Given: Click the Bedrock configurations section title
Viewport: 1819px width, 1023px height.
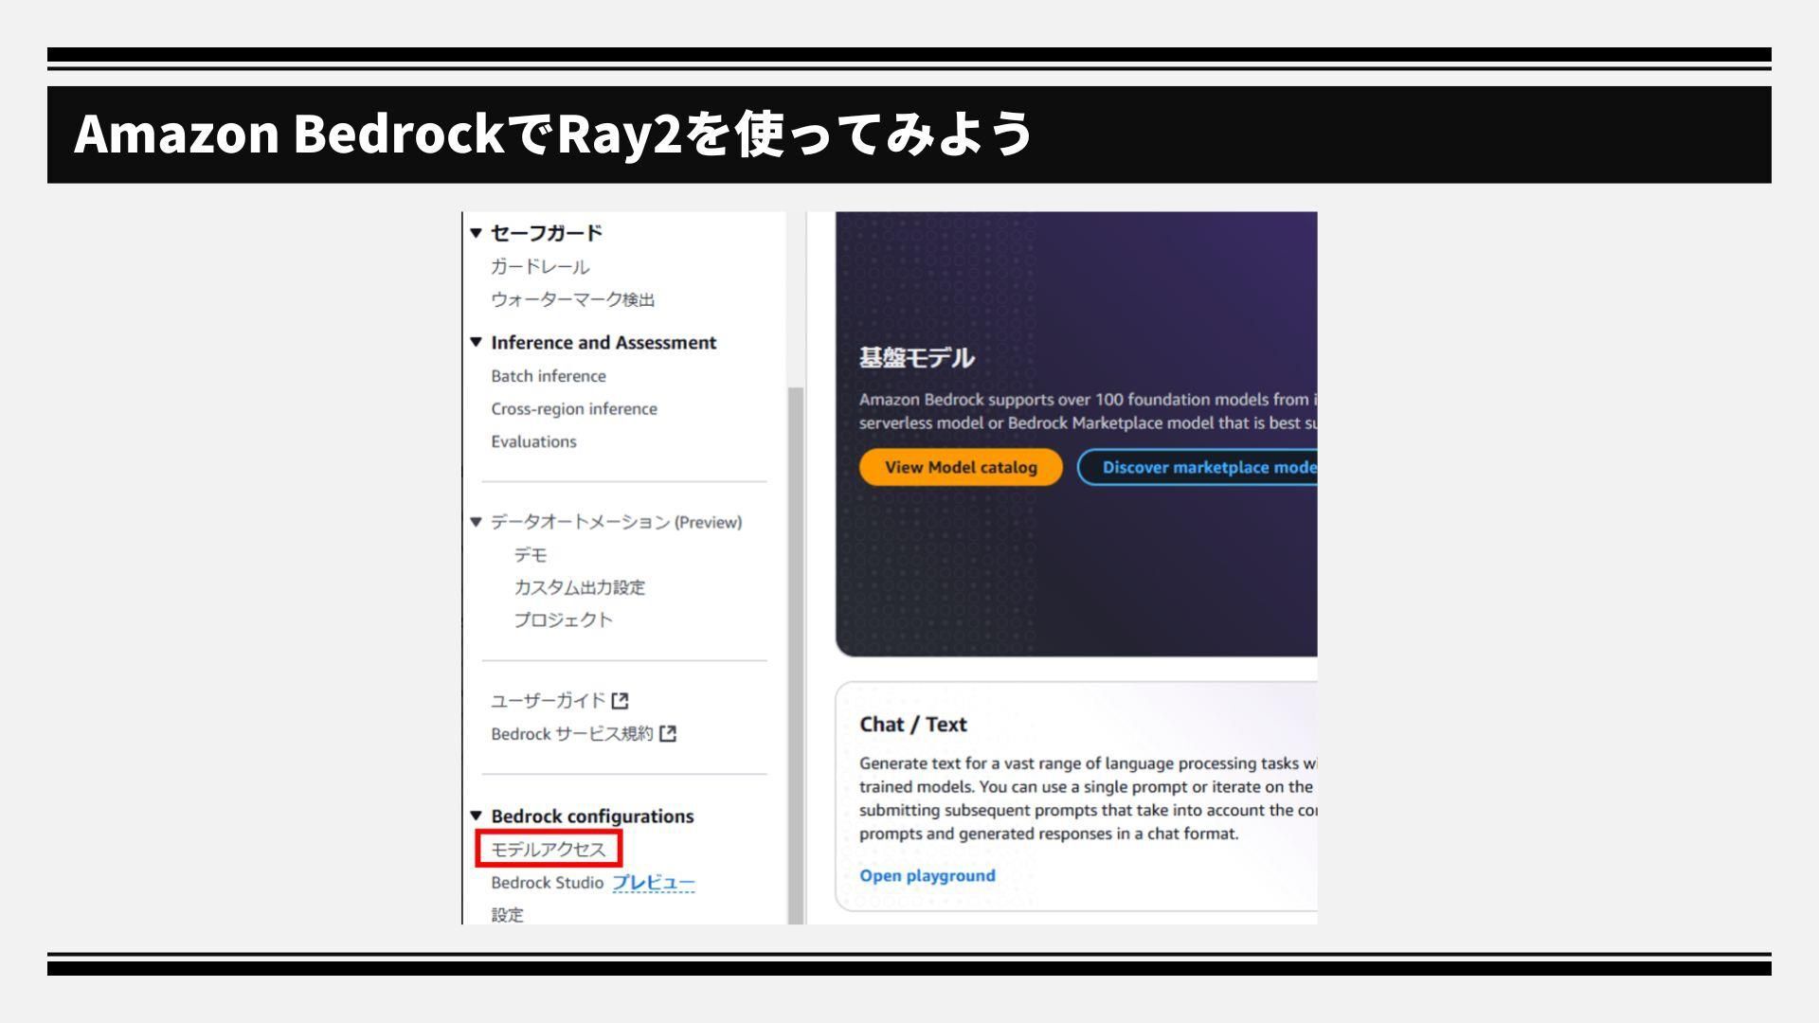Looking at the screenshot, I should coord(592,817).
